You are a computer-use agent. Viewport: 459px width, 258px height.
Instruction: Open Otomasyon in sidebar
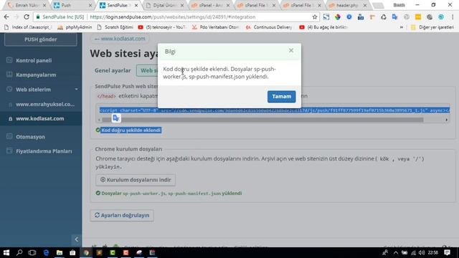click(x=30, y=137)
